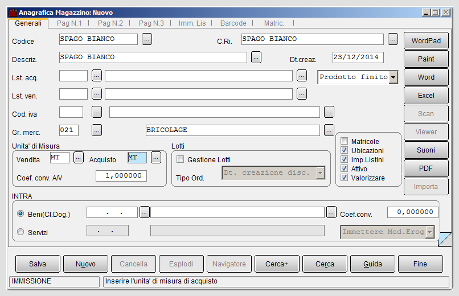Click the BRICOLAGE description field
The image size is (459, 296).
(x=233, y=130)
